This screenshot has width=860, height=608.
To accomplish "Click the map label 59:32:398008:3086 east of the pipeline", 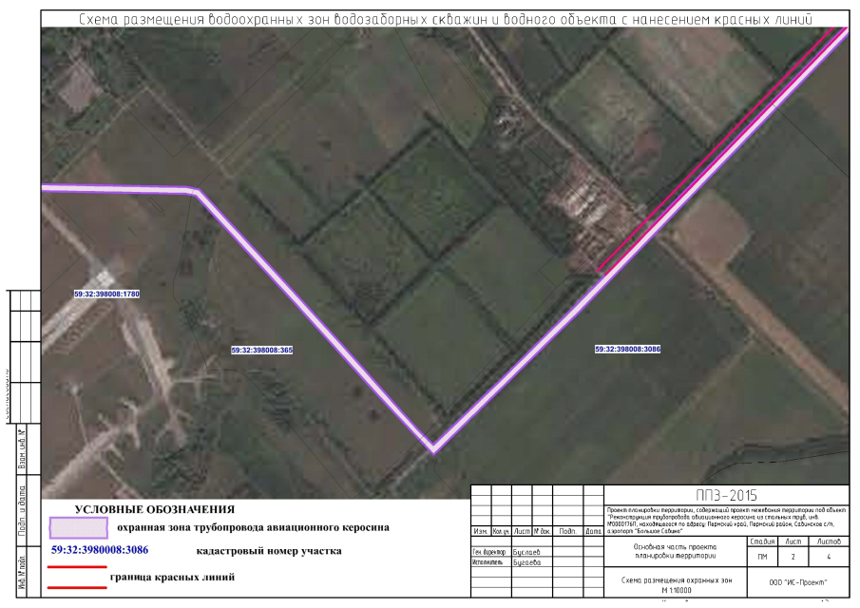I will (627, 349).
